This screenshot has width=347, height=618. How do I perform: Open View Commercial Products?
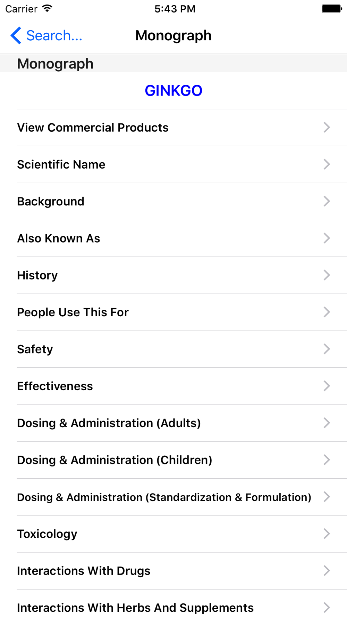[173, 128]
